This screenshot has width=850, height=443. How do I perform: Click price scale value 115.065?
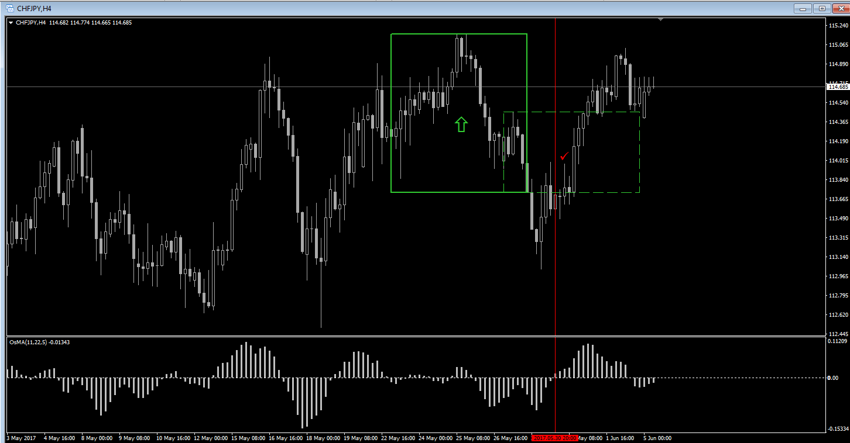click(x=839, y=45)
